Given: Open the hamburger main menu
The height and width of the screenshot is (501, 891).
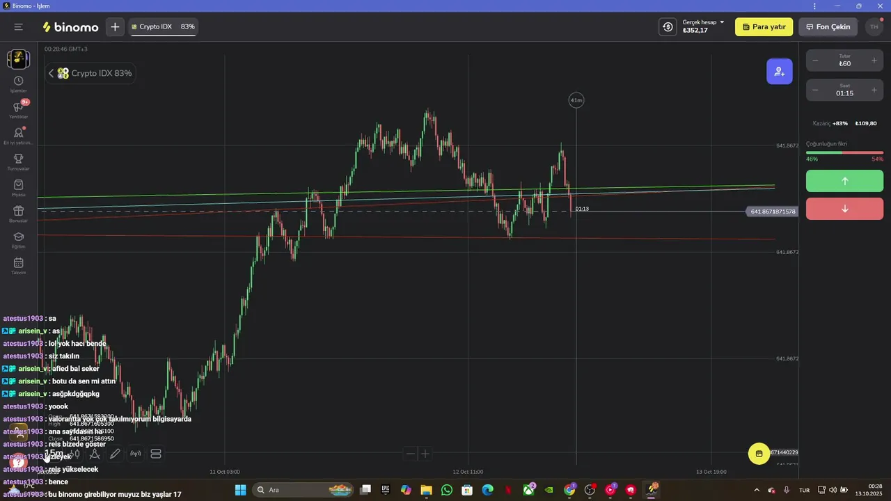Looking at the screenshot, I should [19, 27].
